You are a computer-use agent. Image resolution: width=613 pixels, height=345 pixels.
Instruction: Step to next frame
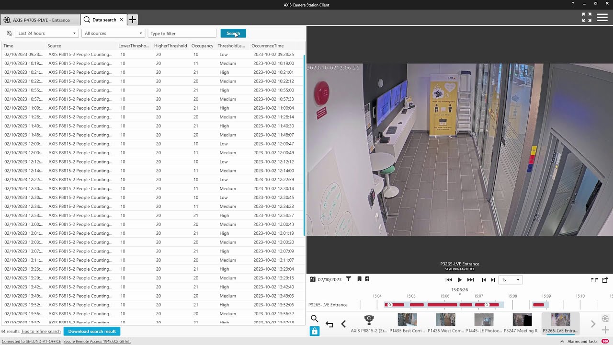pos(493,280)
